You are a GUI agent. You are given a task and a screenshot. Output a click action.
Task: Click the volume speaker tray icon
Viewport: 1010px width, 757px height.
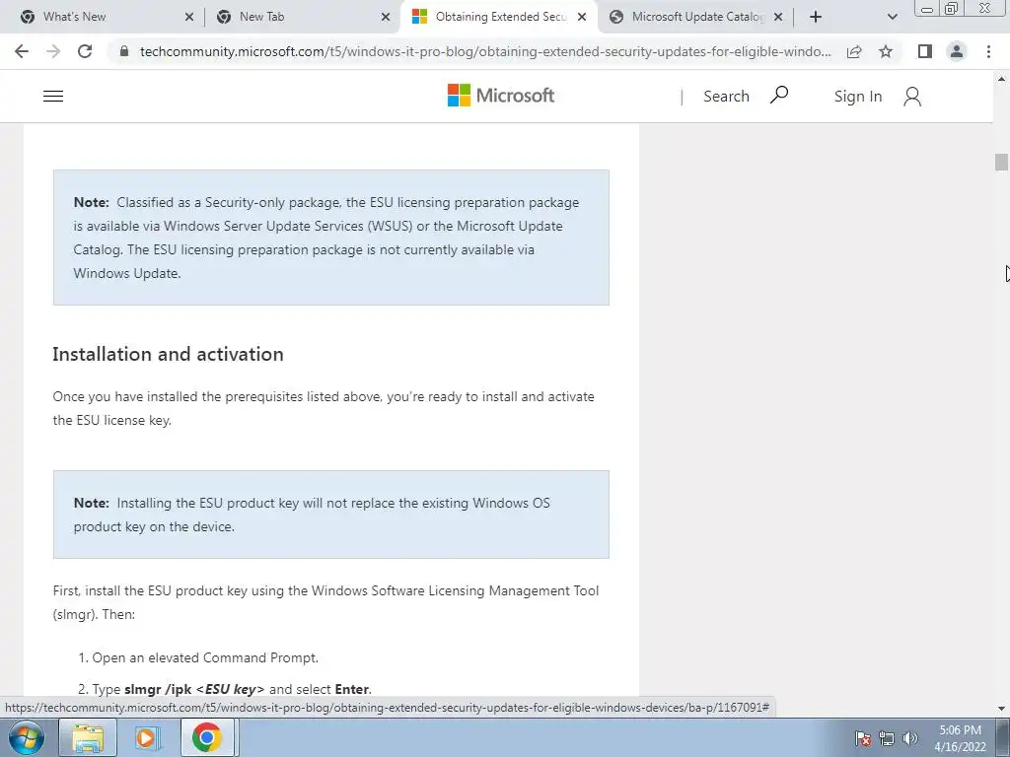[910, 738]
